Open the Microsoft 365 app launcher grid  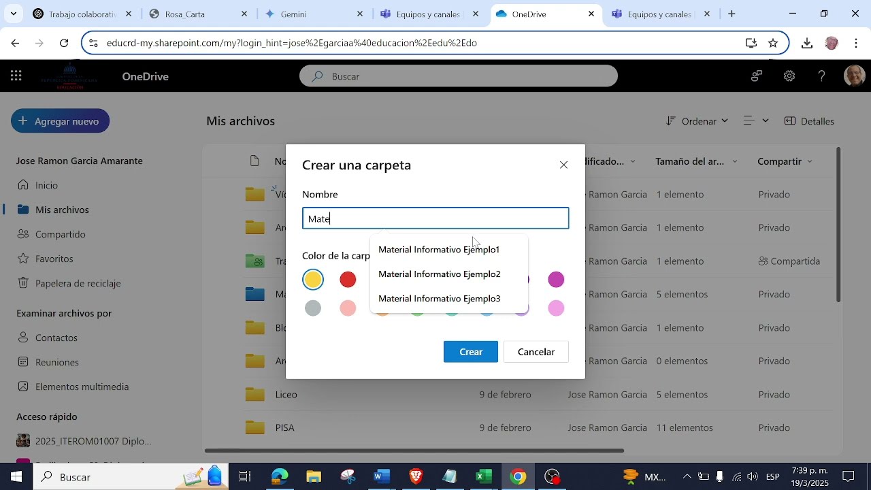(x=16, y=76)
